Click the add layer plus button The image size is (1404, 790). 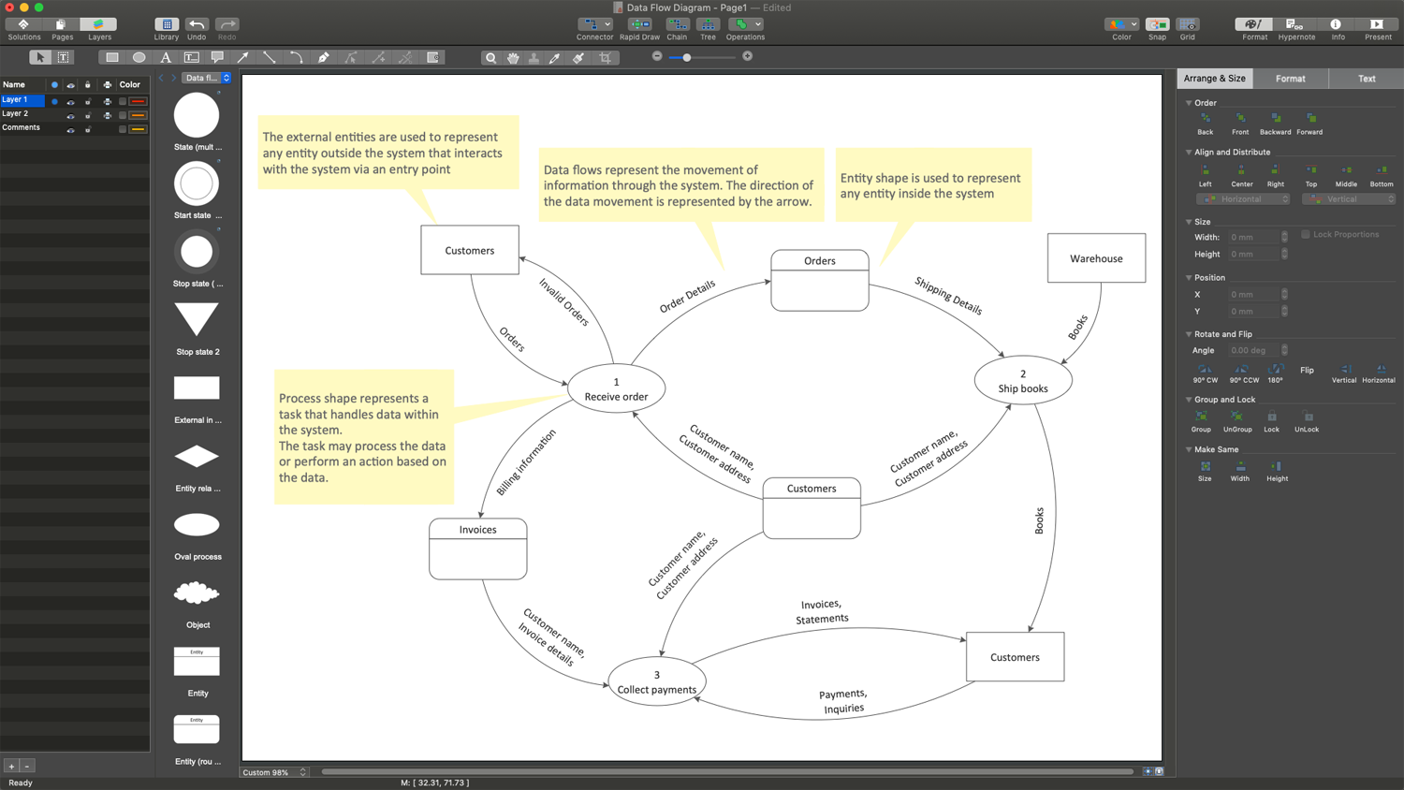11,766
